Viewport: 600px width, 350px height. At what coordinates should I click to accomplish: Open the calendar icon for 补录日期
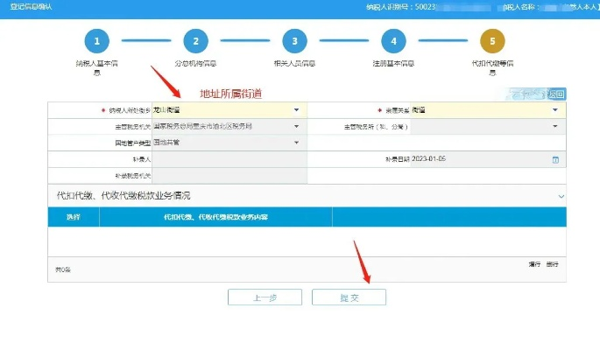(x=555, y=160)
